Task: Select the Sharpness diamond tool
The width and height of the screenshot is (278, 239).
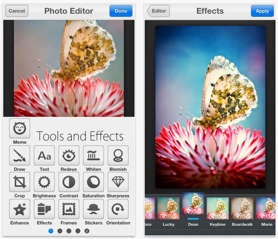Action: (118, 182)
